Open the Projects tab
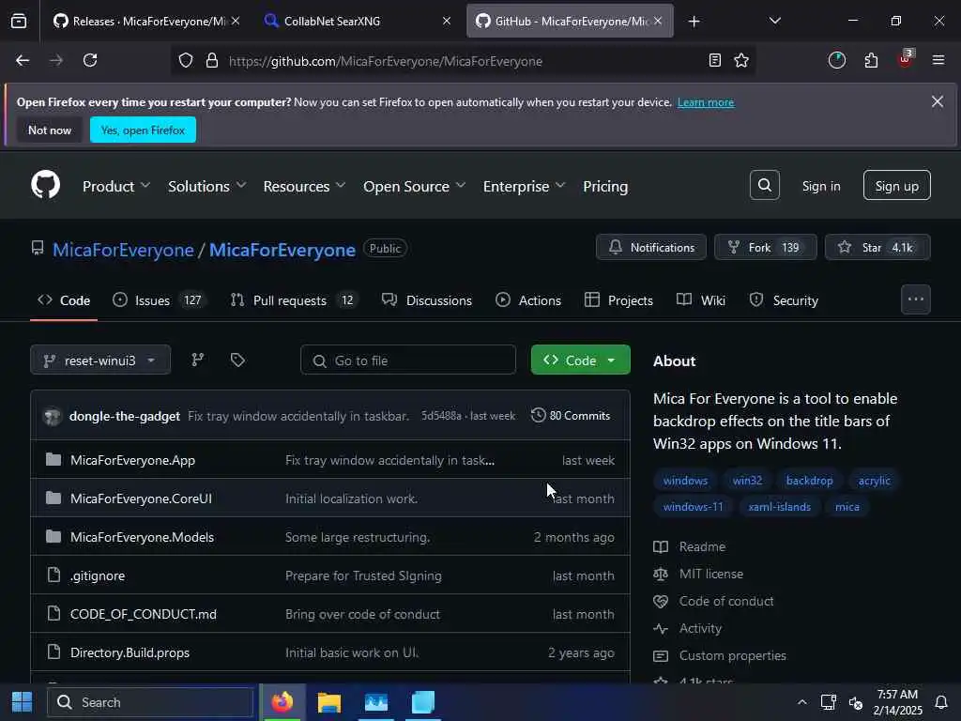 (618, 300)
